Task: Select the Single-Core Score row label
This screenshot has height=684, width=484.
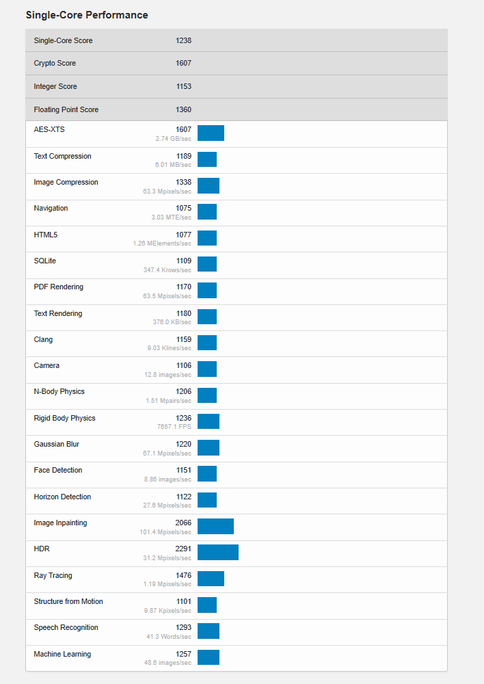Action: point(63,40)
